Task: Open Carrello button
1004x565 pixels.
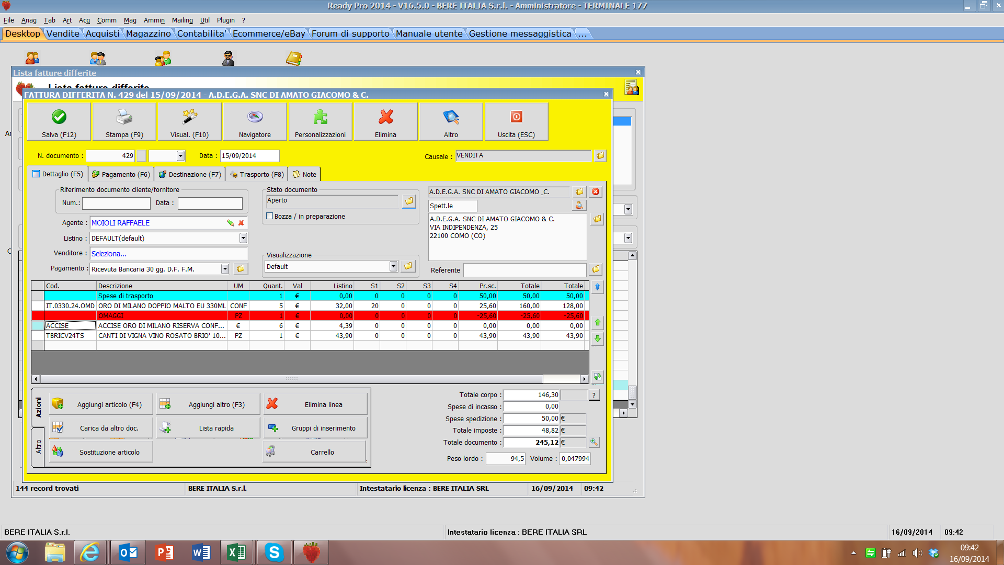Action: pyautogui.click(x=315, y=451)
